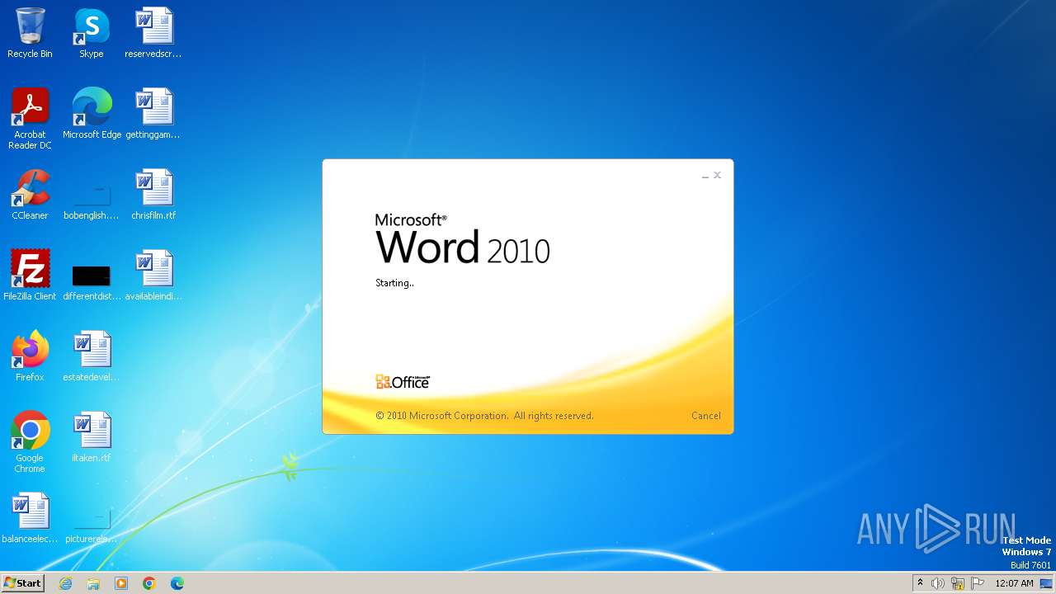
Task: Open the Action Center flag icon
Action: tap(978, 583)
